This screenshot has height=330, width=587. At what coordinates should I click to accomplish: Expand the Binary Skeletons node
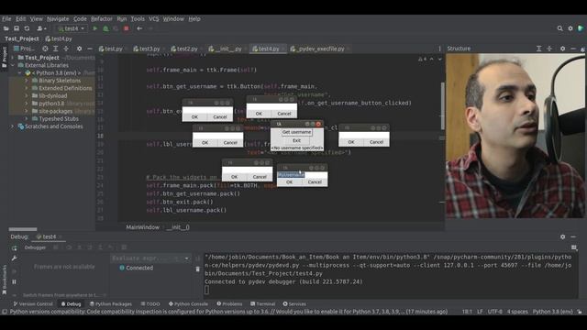pos(27,81)
